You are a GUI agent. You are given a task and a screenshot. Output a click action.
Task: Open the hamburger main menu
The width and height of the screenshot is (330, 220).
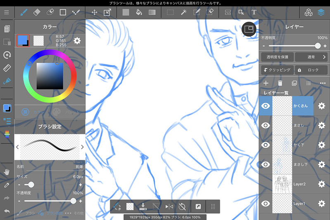pyautogui.click(x=7, y=12)
